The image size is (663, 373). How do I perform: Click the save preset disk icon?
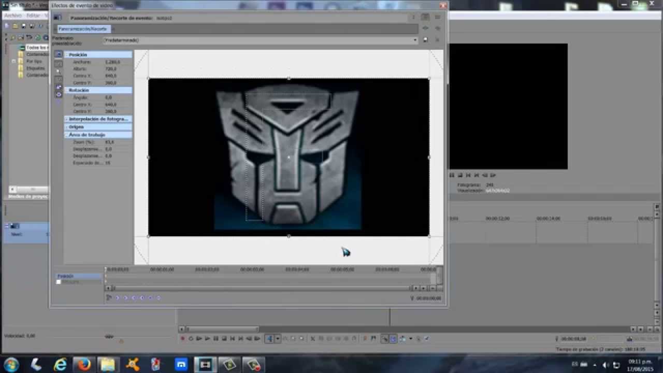[425, 40]
